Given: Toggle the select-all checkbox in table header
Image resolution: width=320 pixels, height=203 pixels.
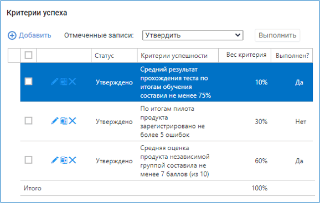Looking at the screenshot, I should [28, 55].
